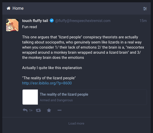Click @fluffy@freespeechextremist.com handle

coord(83,21)
